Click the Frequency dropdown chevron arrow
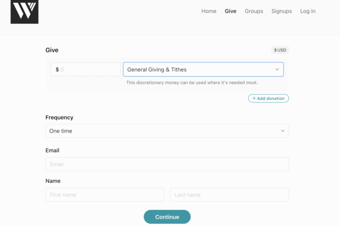This screenshot has height=226, width=340. point(282,131)
